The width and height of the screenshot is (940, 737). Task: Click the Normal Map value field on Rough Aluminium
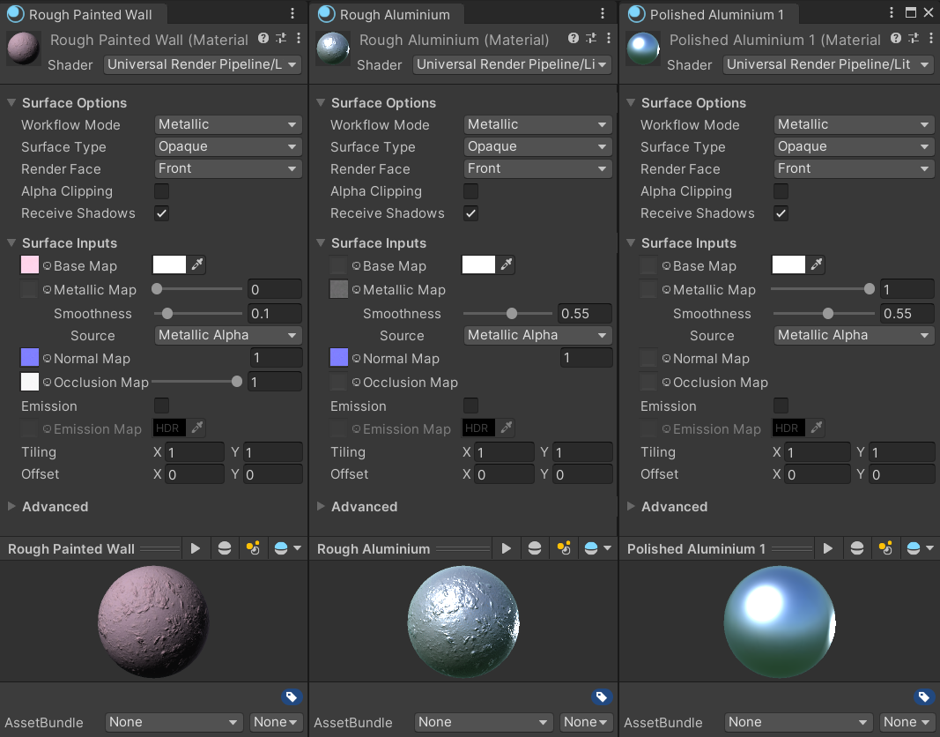point(586,358)
